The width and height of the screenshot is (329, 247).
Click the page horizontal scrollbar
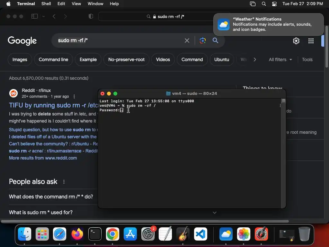pyautogui.click(x=145, y=221)
